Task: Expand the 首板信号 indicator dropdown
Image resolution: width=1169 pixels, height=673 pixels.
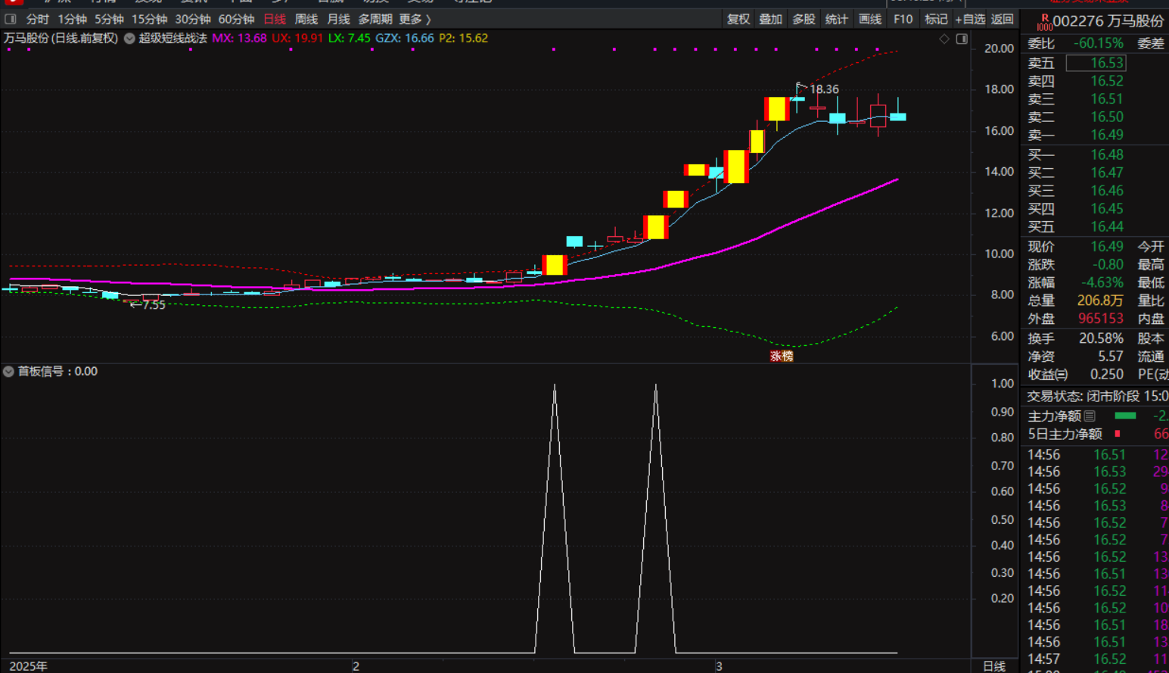Action: 8,371
